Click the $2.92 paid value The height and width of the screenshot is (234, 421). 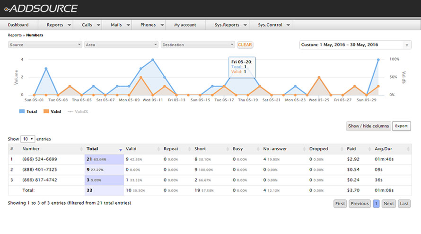click(353, 159)
